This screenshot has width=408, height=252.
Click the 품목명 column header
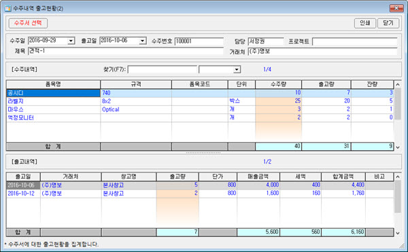coord(53,84)
